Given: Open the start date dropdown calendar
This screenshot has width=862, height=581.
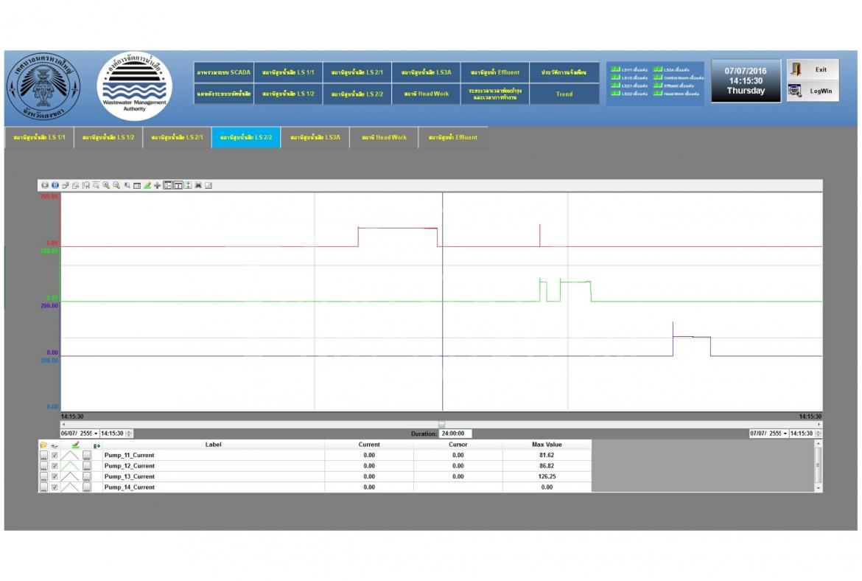Looking at the screenshot, I should (x=95, y=434).
